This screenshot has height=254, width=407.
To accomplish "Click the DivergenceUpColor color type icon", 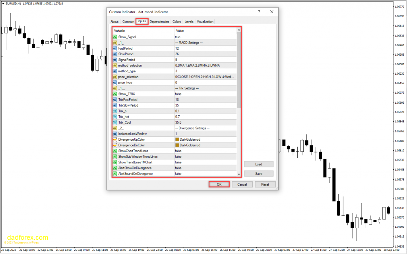I will 115,140.
